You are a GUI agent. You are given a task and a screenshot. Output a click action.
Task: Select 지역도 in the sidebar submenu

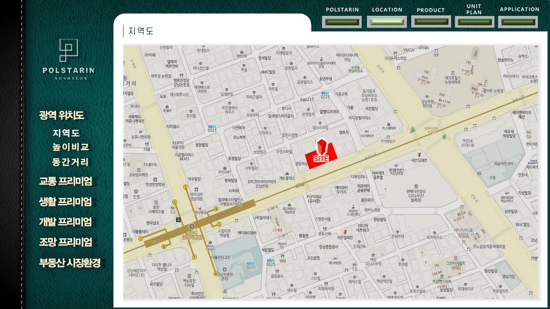coord(66,133)
